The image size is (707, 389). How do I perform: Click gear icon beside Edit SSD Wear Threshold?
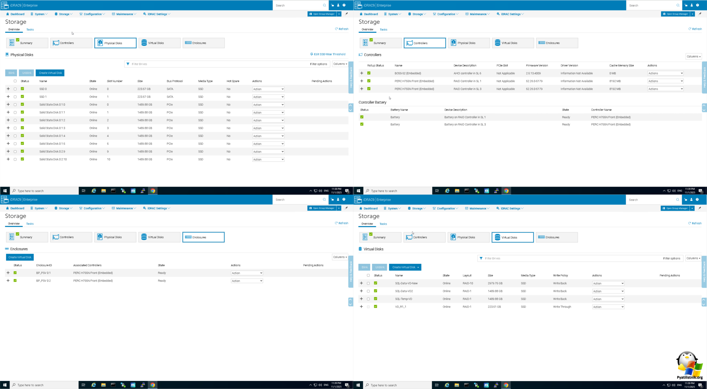pos(312,54)
